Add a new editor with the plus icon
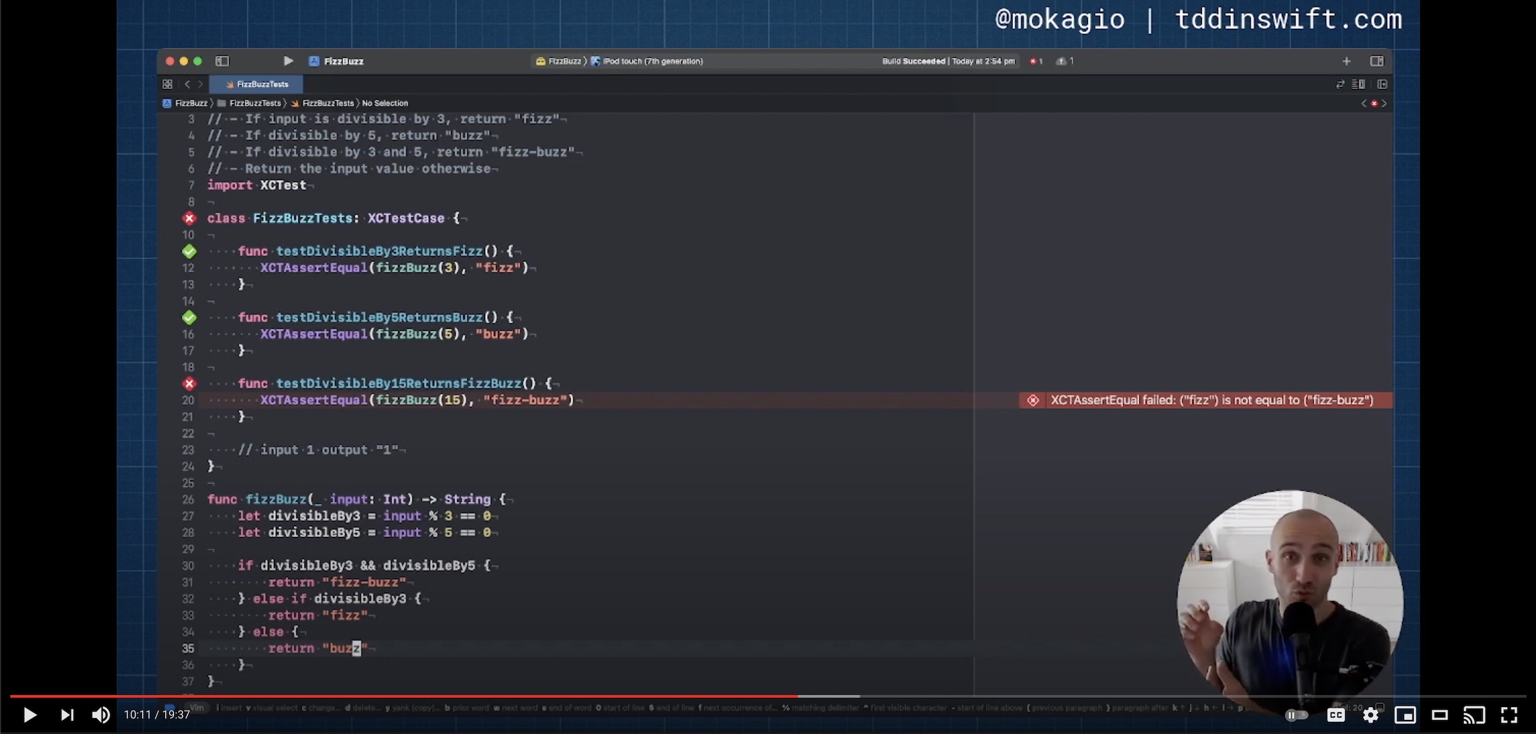Screen dimensions: 1536x734 pos(1347,61)
